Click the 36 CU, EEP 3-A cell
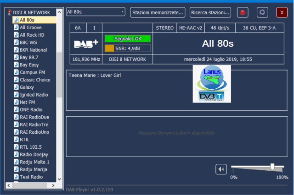 [x=260, y=28]
